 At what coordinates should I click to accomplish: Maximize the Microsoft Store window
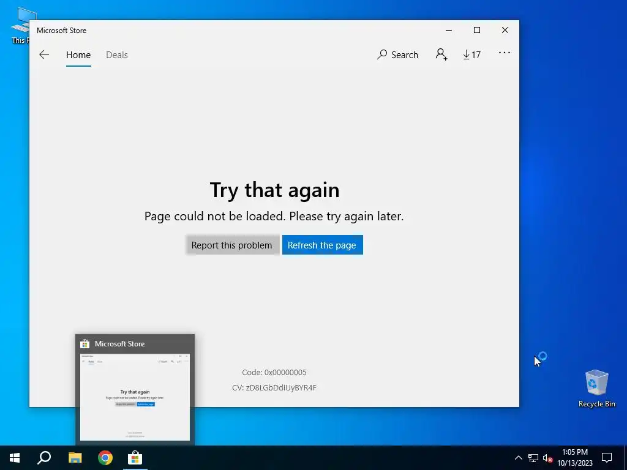click(476, 31)
